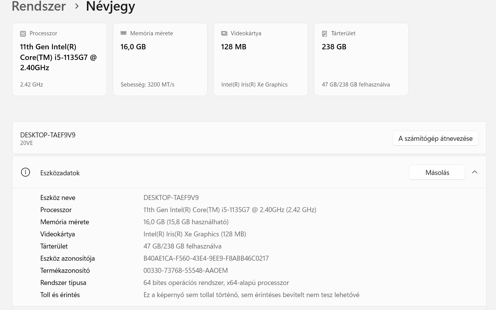
Task: Click the DESKTOP-TAEF9V9 computer name header
Action: pos(48,135)
